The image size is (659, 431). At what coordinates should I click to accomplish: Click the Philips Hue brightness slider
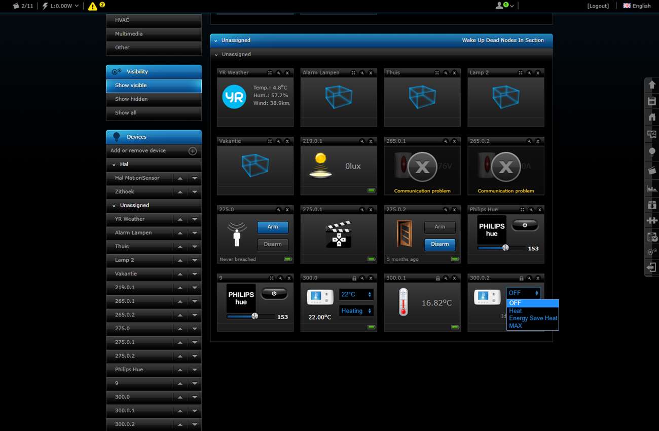[501, 248]
